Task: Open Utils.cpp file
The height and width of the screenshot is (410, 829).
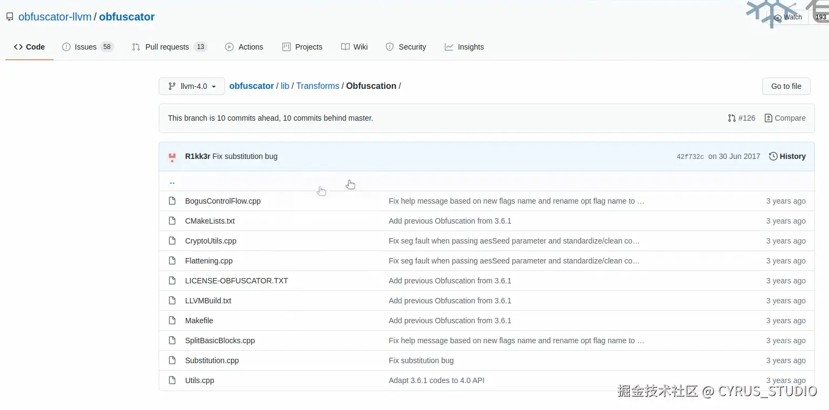Action: (200, 380)
